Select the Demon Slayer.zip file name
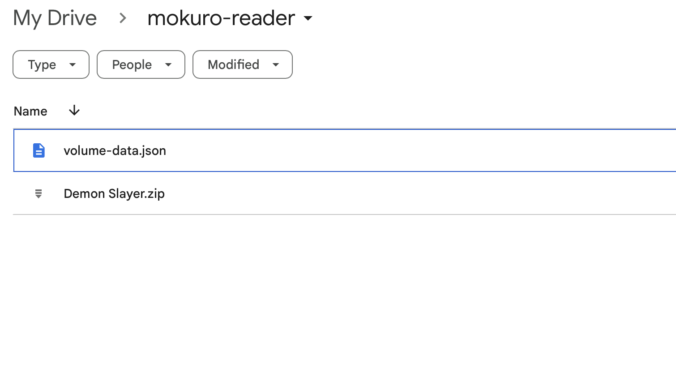Screen dimensions: 676x377 [114, 194]
